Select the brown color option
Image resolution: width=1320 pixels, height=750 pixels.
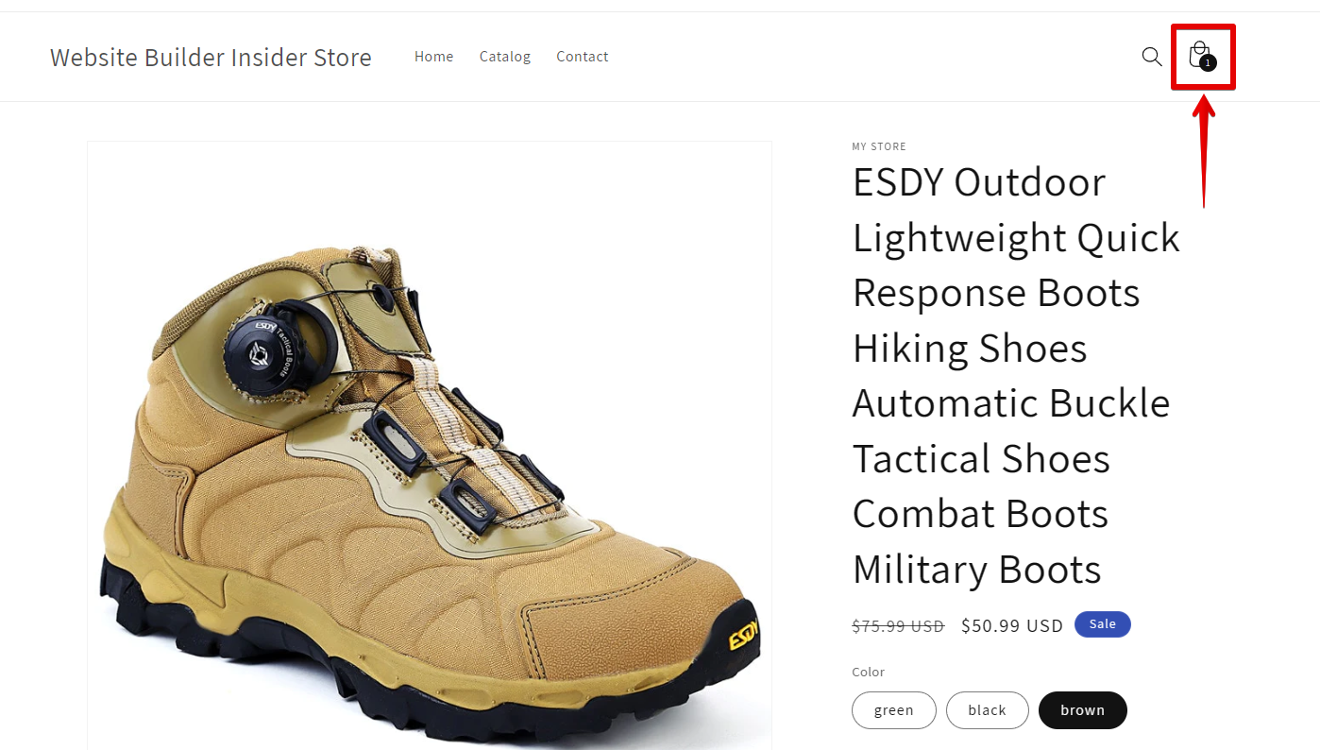(x=1083, y=710)
